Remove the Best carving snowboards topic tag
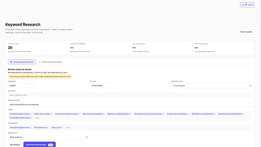Viewport: 261px width, 147px height. pyautogui.click(x=103, y=114)
